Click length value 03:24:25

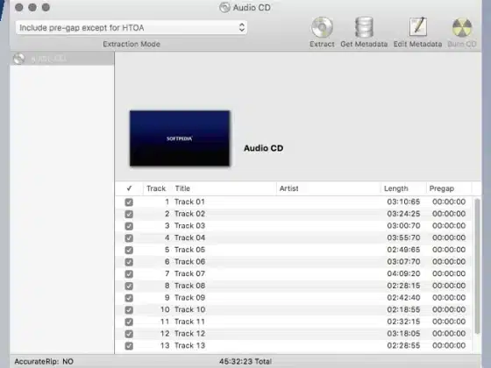(403, 214)
